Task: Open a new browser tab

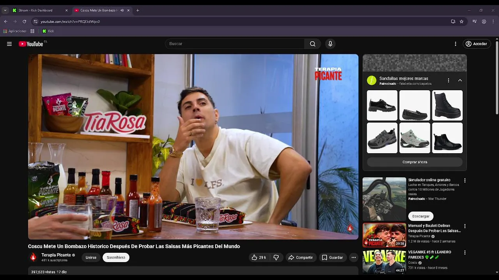Action: 138,10
